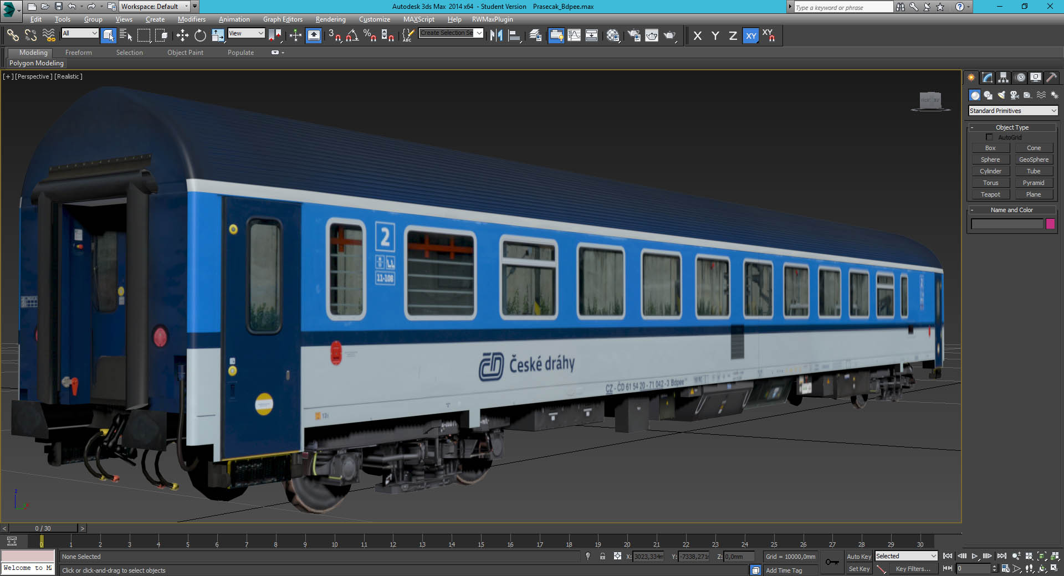Toggle Percent Snap
The height and width of the screenshot is (576, 1064).
[x=370, y=35]
